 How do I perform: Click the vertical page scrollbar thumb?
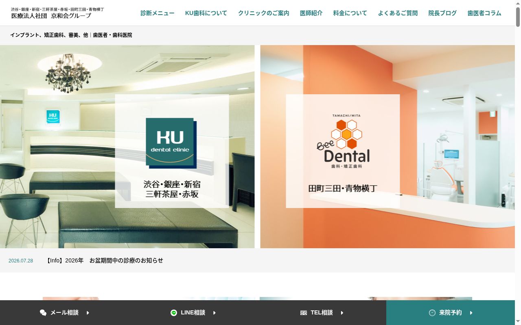pos(518,17)
